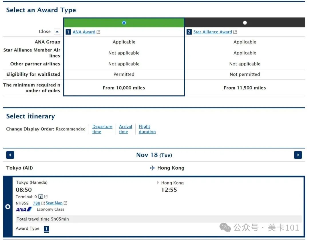
Task: Click the 'Nov 18 (Tue)' date heading
Action: click(x=154, y=155)
